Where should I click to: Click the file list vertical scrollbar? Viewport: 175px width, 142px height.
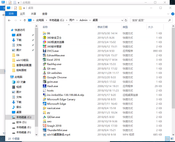click(173, 68)
